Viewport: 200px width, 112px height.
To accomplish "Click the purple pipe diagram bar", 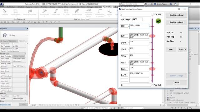I will click(x=152, y=50).
